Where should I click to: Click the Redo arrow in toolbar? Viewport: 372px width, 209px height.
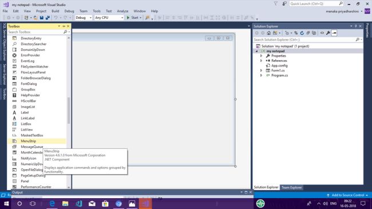click(x=65, y=18)
